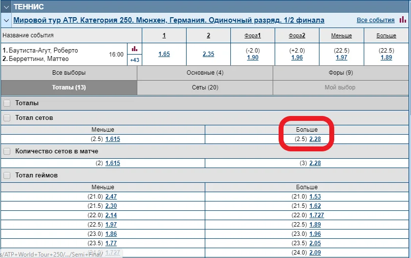Collapse the ТЕННИС section chevron
411x258 pixels.
[x=6, y=6]
